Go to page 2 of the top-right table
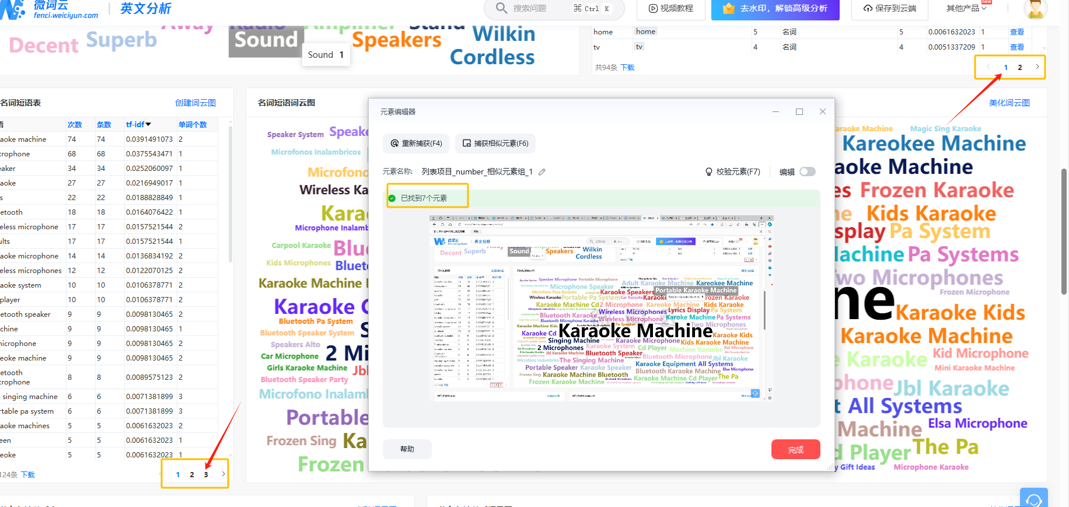Image resolution: width=1069 pixels, height=507 pixels. [1019, 68]
